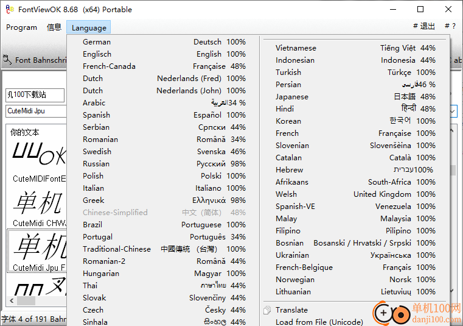Choose Afrikaans South-Africa language
Screen dimensions: 463x326
coord(355,182)
